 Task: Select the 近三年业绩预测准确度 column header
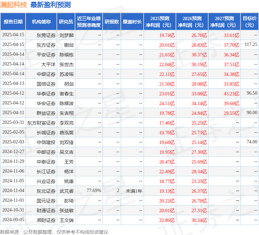tap(88, 22)
